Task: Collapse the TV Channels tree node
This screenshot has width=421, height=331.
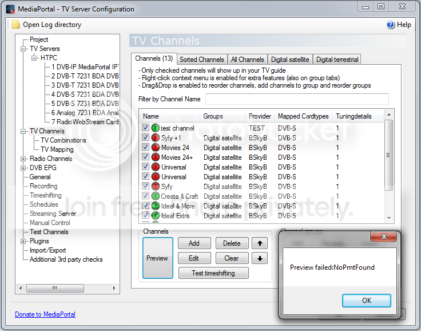Action: tap(23, 131)
